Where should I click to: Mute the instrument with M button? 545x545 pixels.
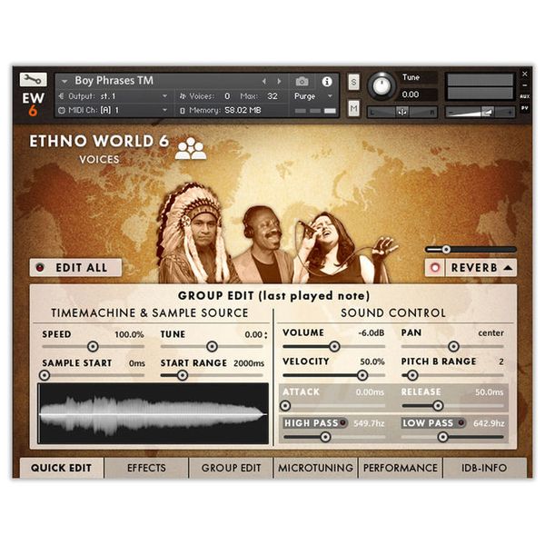tap(353, 109)
